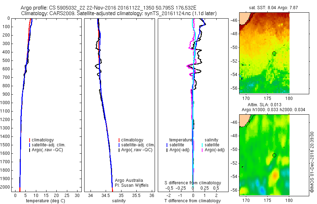Click the Argo profile title text
This screenshot has height=204, width=317.
point(108,8)
